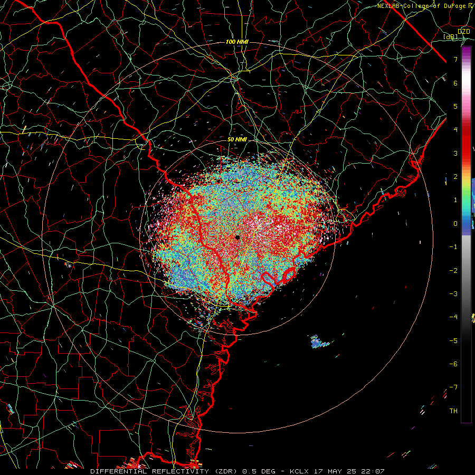Viewport: 475px width, 475px height.
Task: Click the red section of the color bar
Action: pyautogui.click(x=466, y=142)
